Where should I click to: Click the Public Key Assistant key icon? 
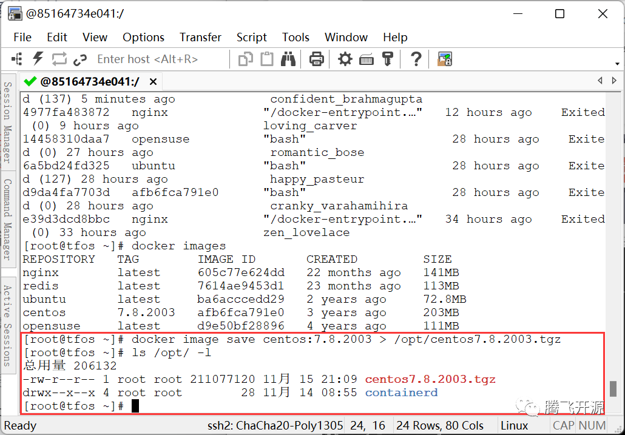[387, 59]
